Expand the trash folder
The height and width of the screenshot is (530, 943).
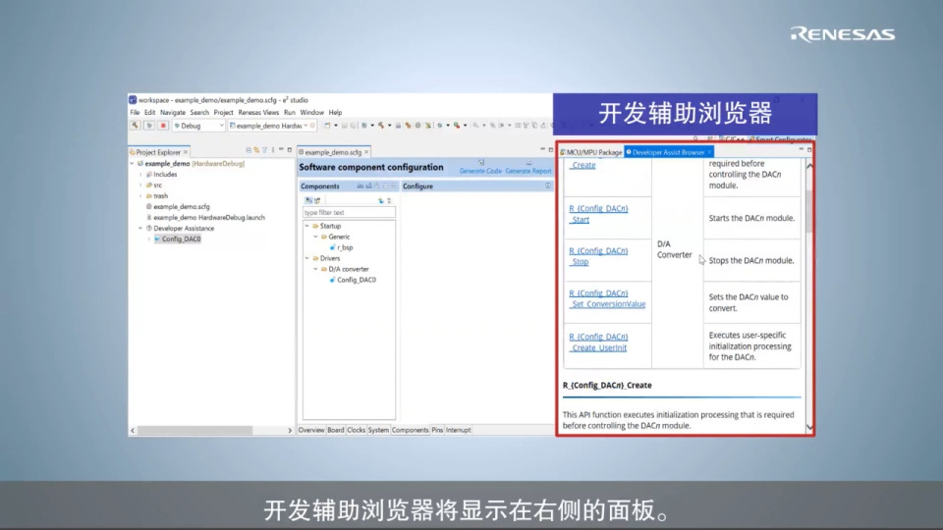tap(140, 196)
